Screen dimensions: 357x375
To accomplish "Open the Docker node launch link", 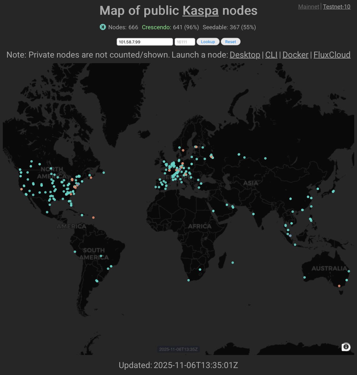I will coord(295,55).
